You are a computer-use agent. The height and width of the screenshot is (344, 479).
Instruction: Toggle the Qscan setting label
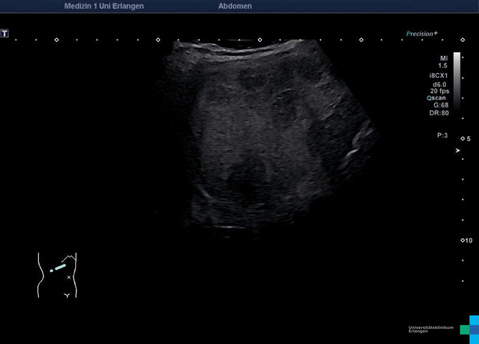tap(438, 98)
